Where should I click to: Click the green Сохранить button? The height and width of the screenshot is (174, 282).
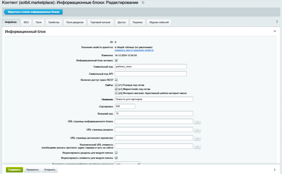14,170
